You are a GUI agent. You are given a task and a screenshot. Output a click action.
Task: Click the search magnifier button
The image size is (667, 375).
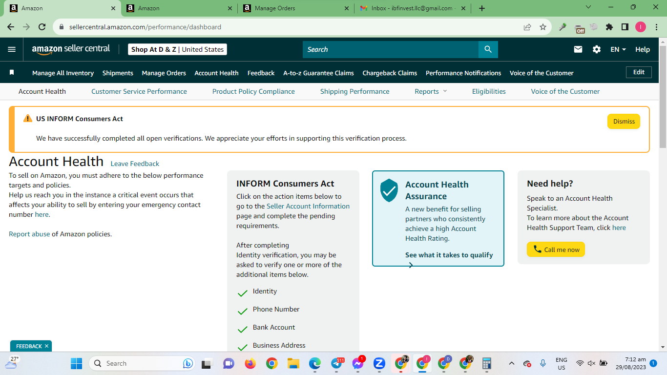tap(488, 49)
